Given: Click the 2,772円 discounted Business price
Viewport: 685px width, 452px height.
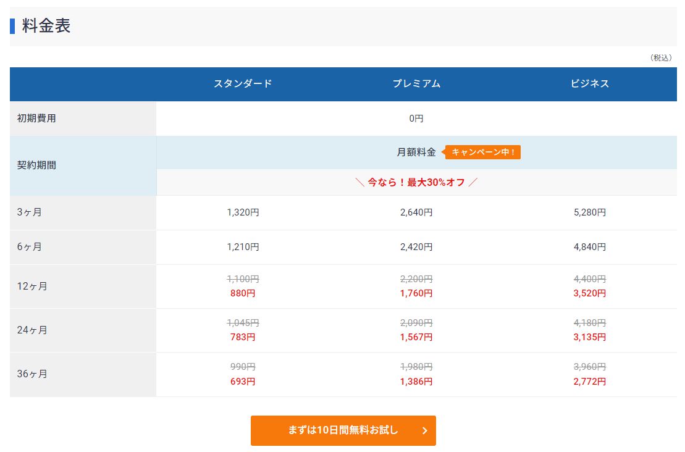Looking at the screenshot, I should point(589,382).
